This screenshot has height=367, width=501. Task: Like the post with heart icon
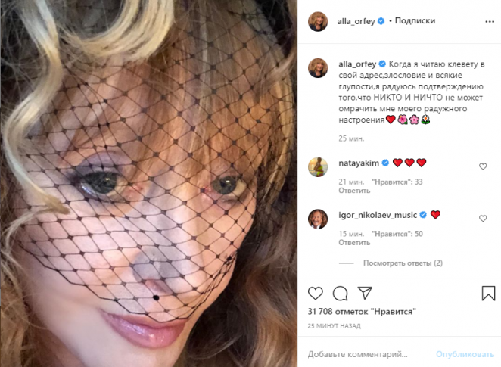tap(316, 293)
